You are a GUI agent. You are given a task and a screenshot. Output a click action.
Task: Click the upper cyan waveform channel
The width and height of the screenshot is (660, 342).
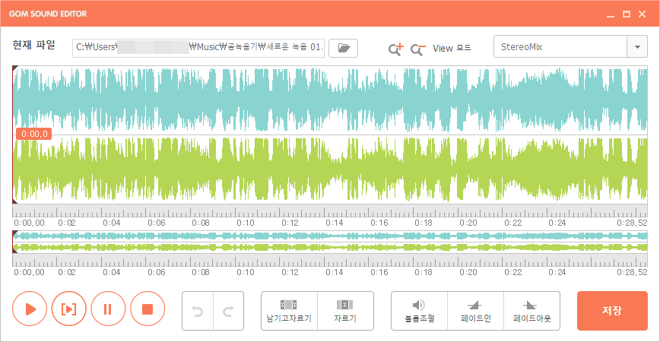330,100
